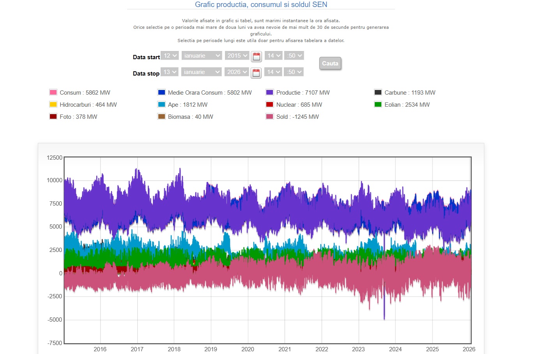Expand the Data stop month dropdown
This screenshot has height=354, width=533.
(202, 72)
